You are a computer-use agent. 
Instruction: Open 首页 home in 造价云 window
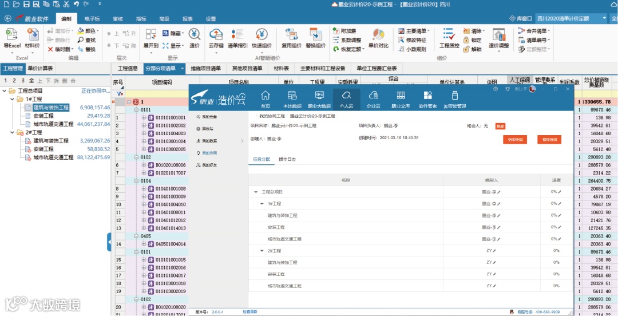(266, 100)
